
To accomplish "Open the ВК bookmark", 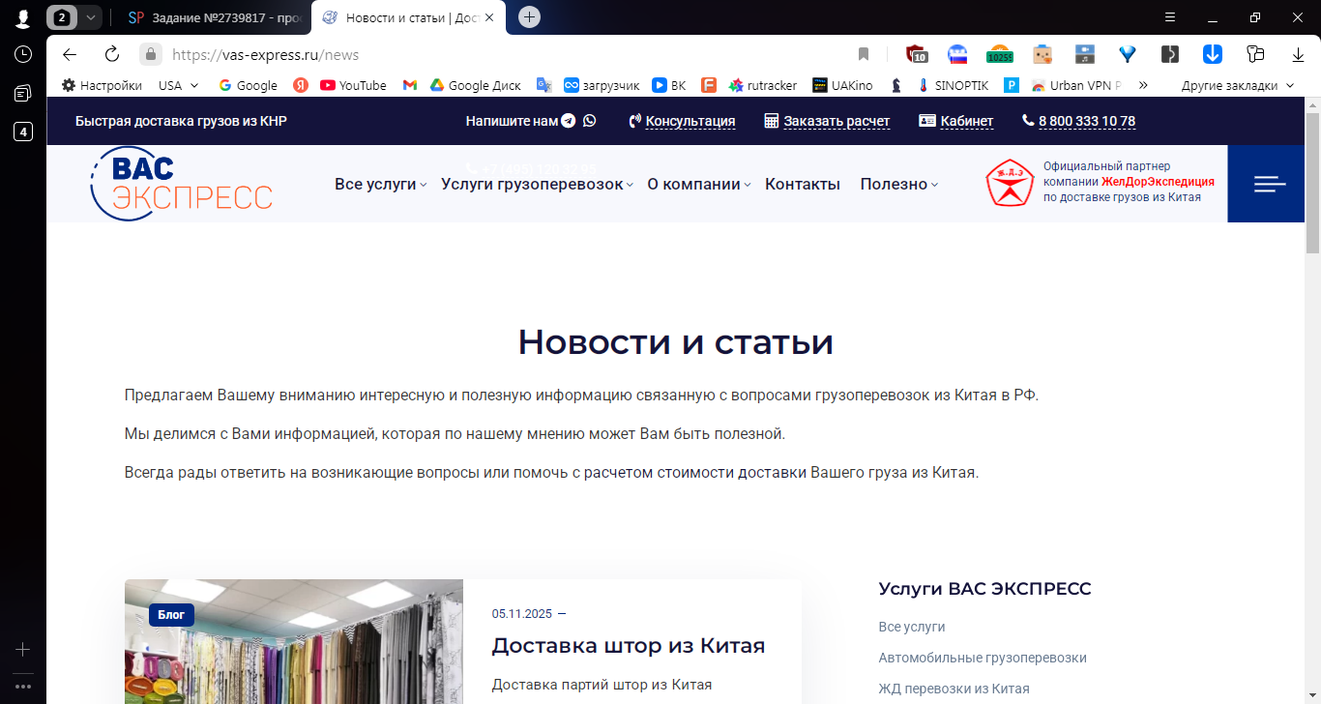I will tap(669, 85).
